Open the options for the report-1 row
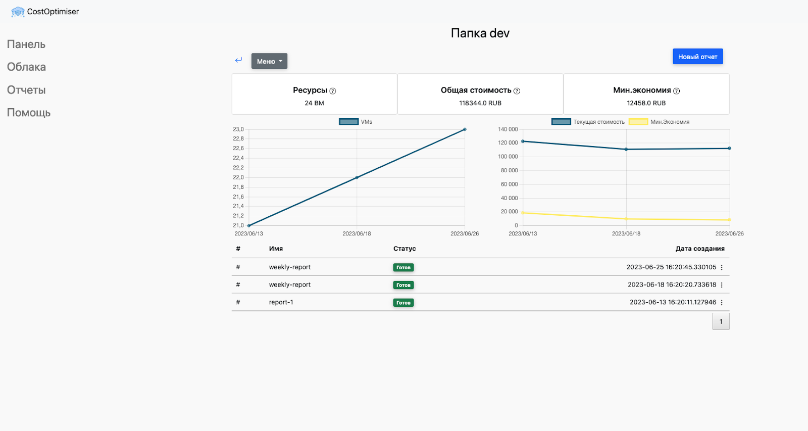808x431 pixels. point(722,303)
